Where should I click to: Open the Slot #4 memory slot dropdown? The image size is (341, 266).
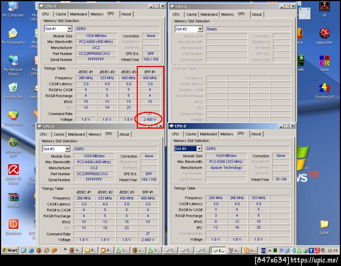click(x=199, y=148)
